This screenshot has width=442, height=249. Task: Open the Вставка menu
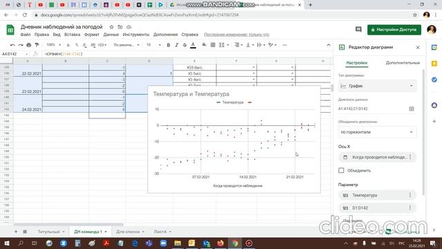pos(72,35)
